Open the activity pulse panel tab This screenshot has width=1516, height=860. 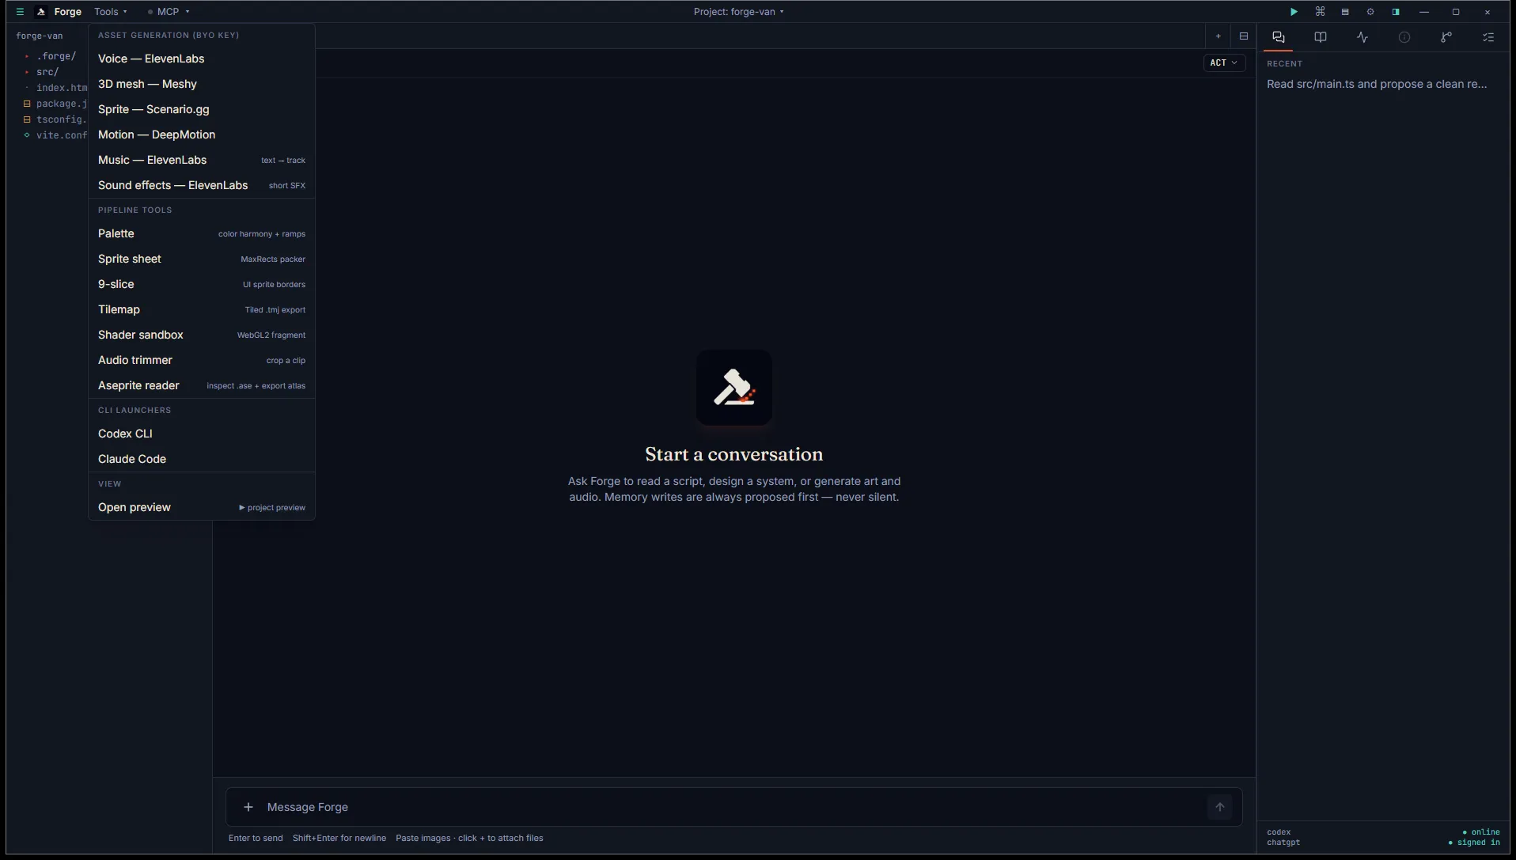pos(1363,37)
